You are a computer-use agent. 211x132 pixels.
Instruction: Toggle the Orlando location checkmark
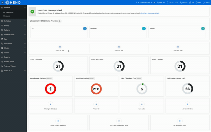(144, 29)
